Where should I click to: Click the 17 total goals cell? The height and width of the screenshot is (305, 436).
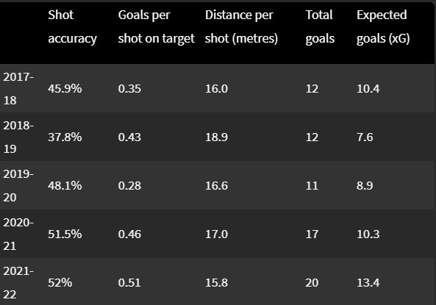click(x=312, y=234)
